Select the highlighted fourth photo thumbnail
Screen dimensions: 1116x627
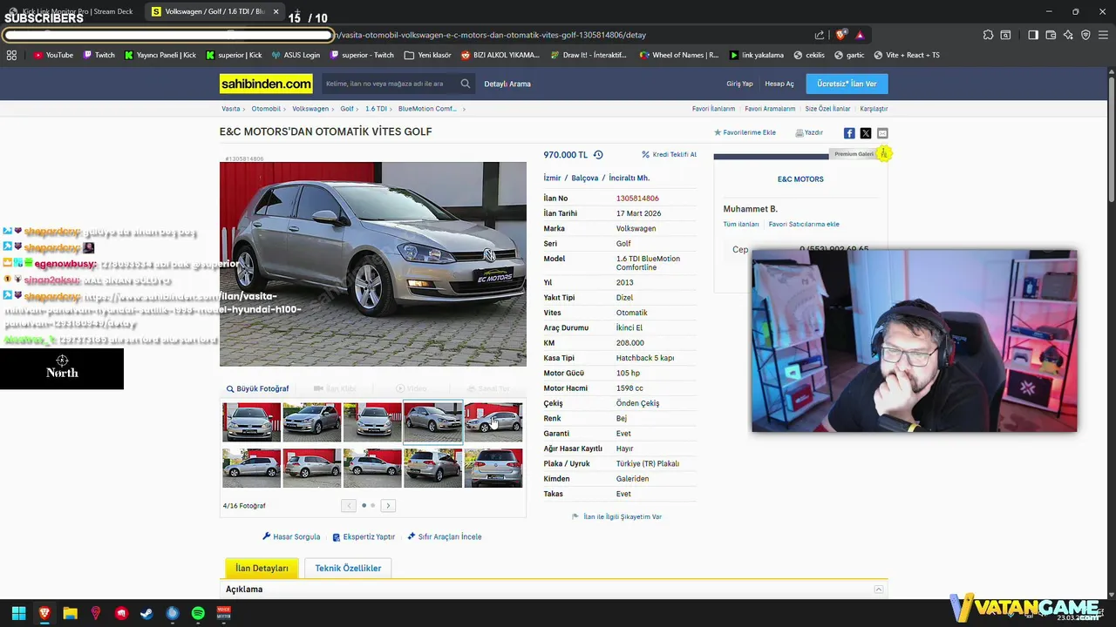pyautogui.click(x=433, y=422)
